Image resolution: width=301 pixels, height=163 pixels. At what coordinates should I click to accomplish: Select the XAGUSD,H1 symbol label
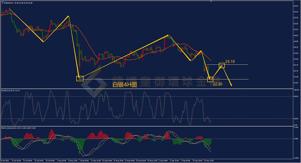9,3
